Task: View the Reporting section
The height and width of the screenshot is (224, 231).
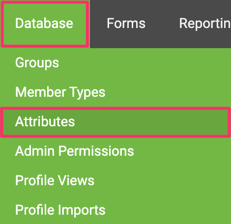Action: [x=205, y=24]
